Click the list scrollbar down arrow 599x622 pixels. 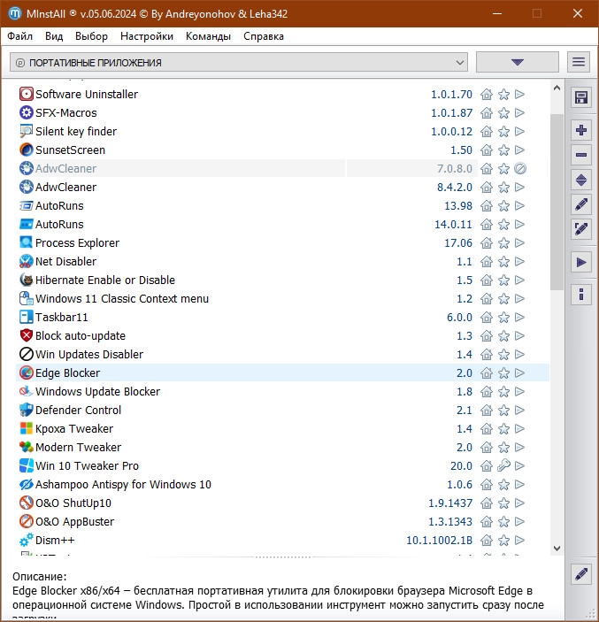click(x=557, y=549)
